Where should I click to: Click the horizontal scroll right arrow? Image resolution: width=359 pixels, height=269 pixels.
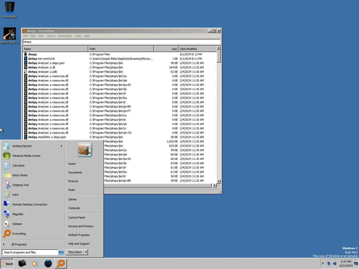tap(214, 185)
